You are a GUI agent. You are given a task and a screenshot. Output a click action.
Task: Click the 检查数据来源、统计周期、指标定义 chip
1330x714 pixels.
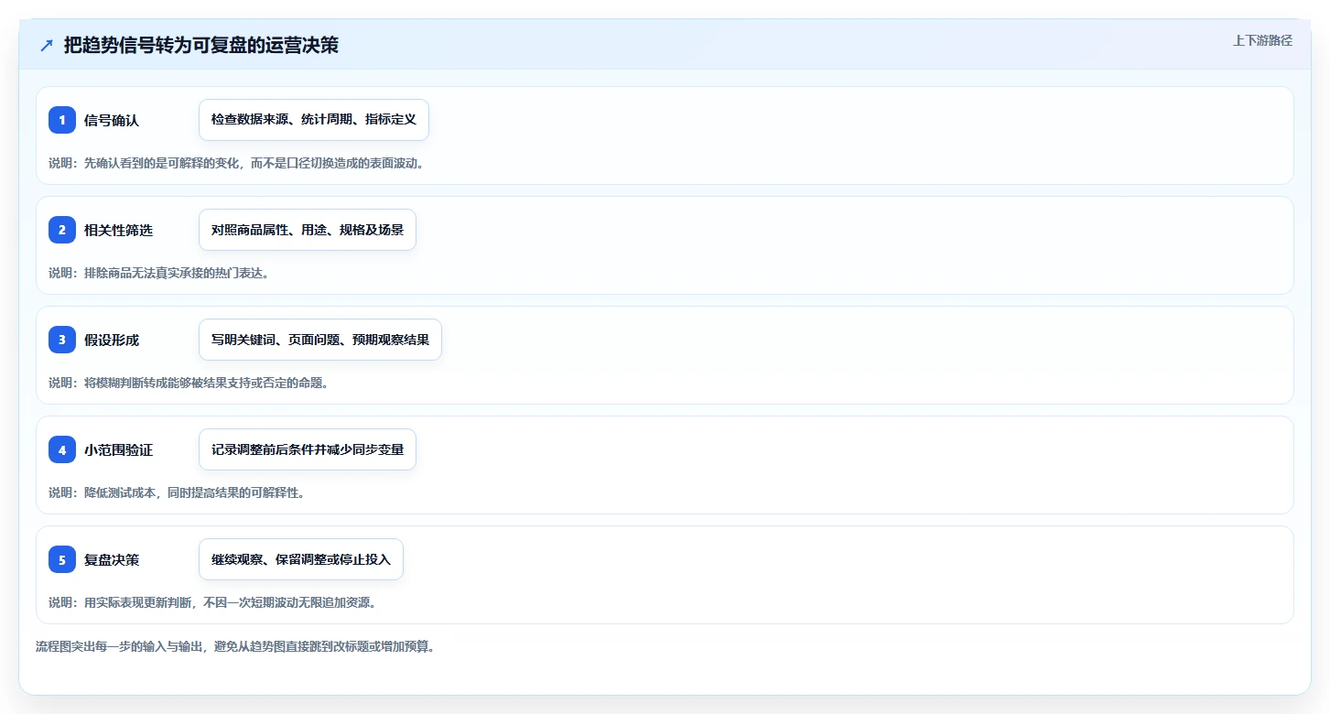coord(314,120)
